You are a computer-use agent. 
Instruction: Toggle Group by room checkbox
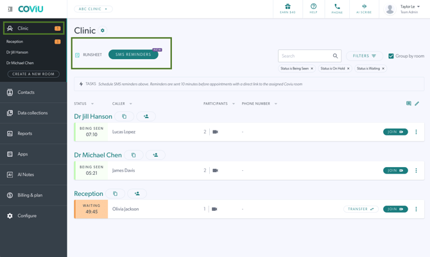(391, 56)
